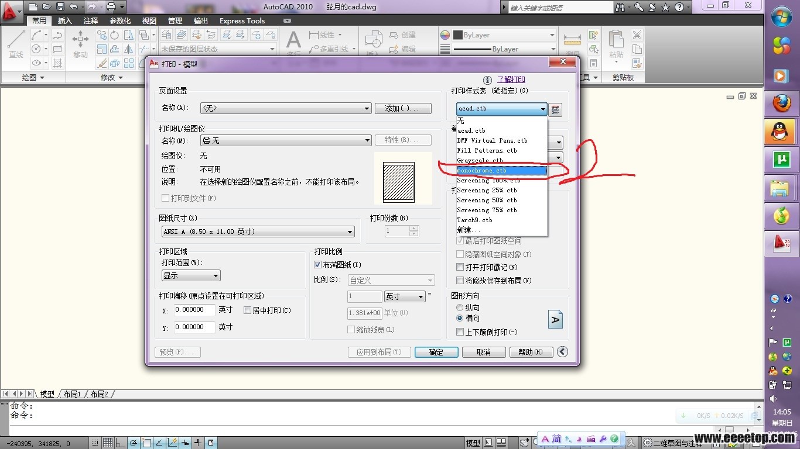
Task: Click the Mirror tool icon in Modify panel
Action: pos(129,50)
